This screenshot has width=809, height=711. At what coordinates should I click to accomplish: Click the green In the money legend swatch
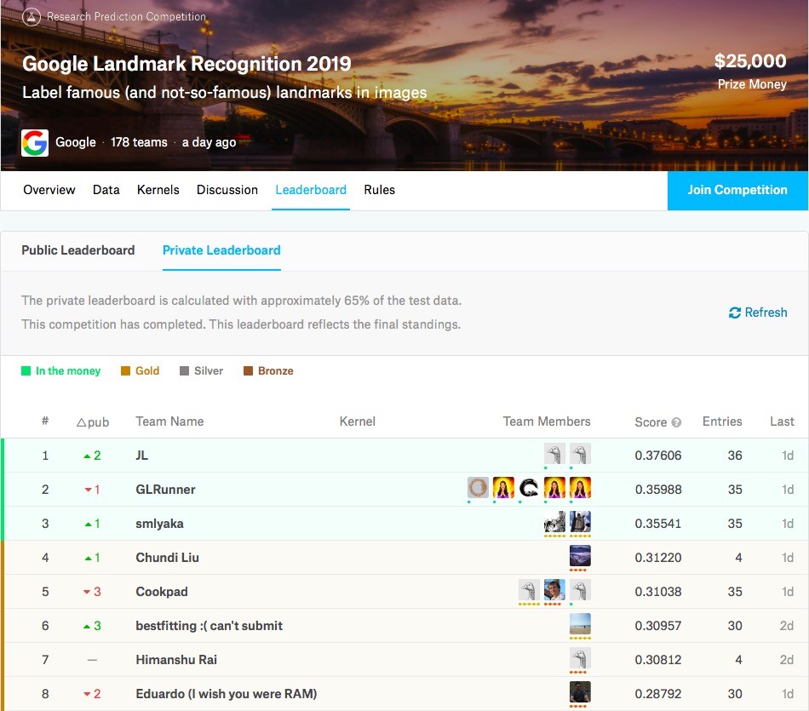(x=26, y=371)
